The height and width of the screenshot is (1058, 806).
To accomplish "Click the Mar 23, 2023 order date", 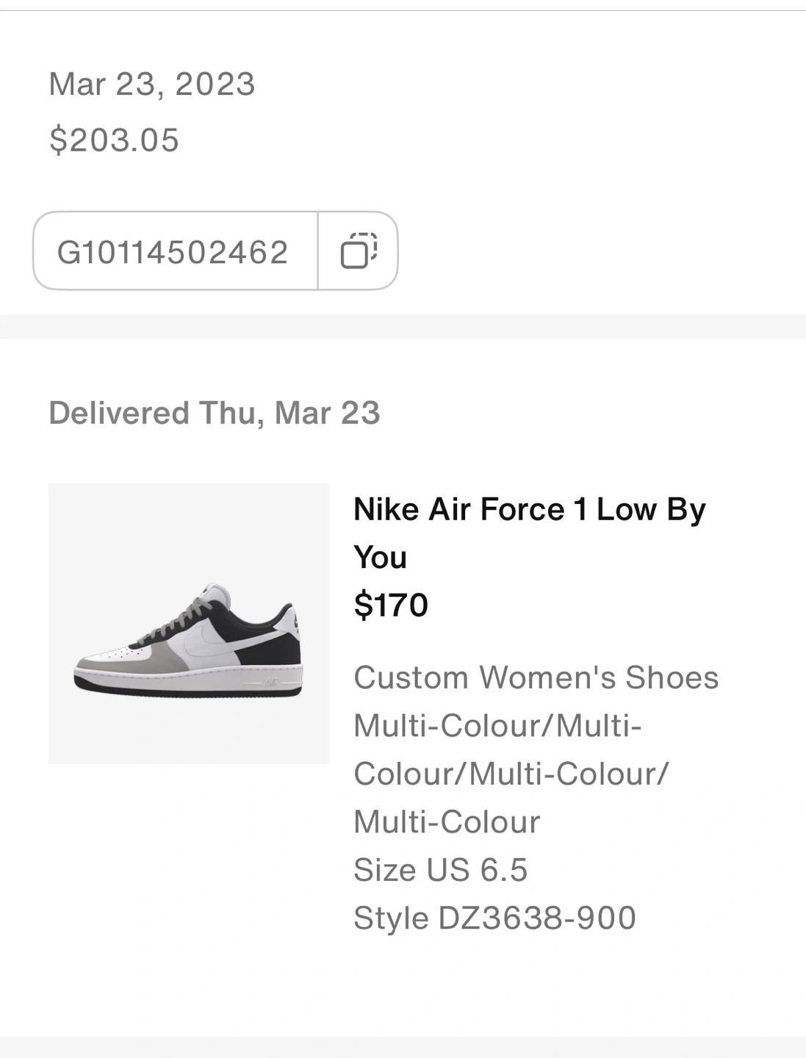I will coord(152,84).
